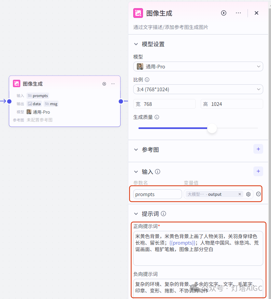Collapse the 模型设置 section
The height and width of the screenshot is (299, 271).
tap(136, 44)
